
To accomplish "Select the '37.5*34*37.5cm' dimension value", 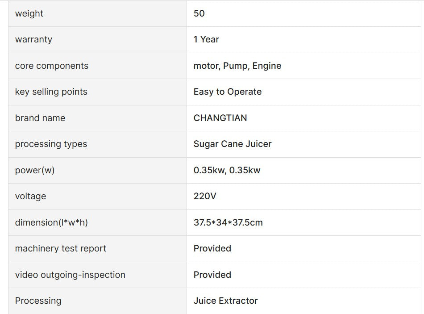I will [228, 222].
